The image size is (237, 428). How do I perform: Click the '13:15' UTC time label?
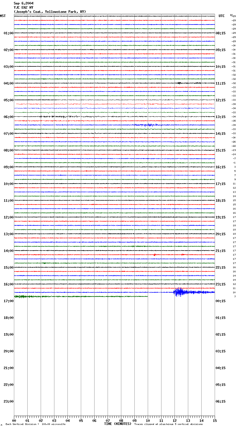(x=221, y=117)
